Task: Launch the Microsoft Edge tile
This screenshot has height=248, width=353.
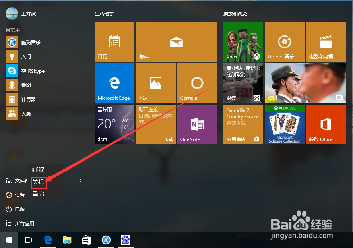Action: [x=114, y=83]
